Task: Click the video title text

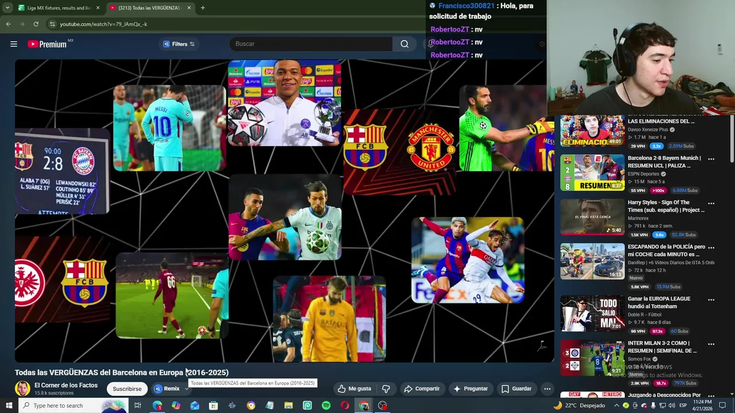Action: point(122,372)
